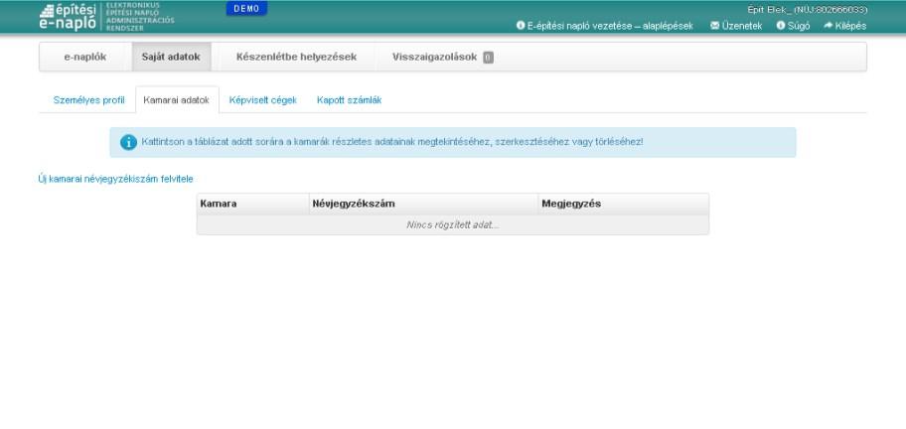Select the Kamarai adatok sub-tab
Image resolution: width=906 pixels, height=429 pixels.
(x=176, y=100)
